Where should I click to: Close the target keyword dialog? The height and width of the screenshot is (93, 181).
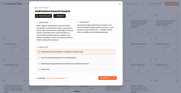(x=120, y=4)
